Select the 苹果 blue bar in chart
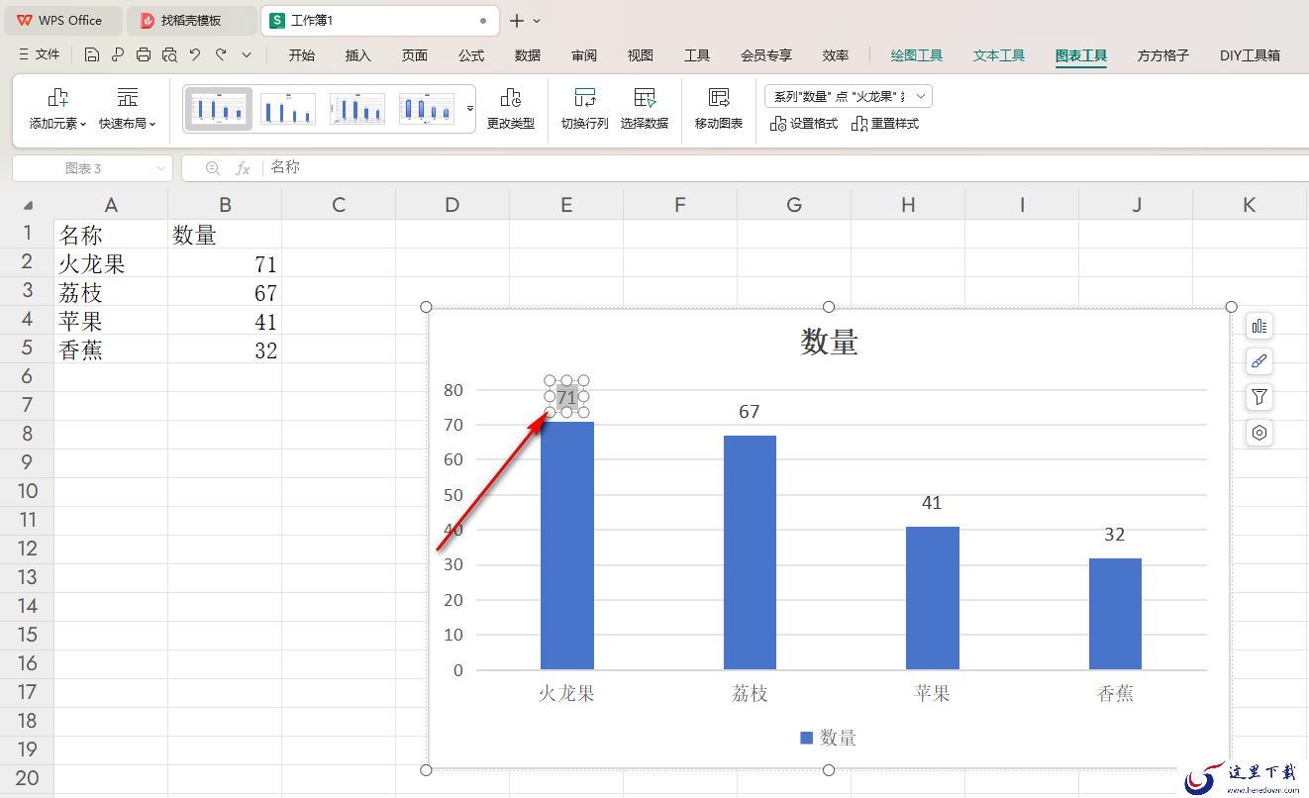This screenshot has height=798, width=1309. pyautogui.click(x=933, y=598)
